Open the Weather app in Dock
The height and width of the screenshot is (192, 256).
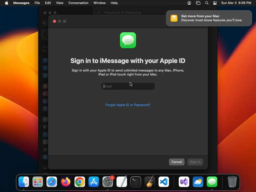pyautogui.click(x=198, y=182)
